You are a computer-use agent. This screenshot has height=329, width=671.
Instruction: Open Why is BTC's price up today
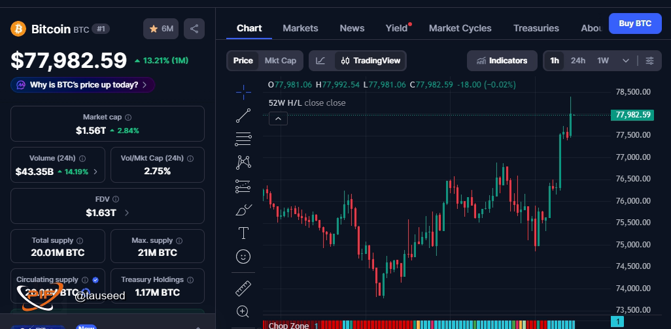(82, 85)
